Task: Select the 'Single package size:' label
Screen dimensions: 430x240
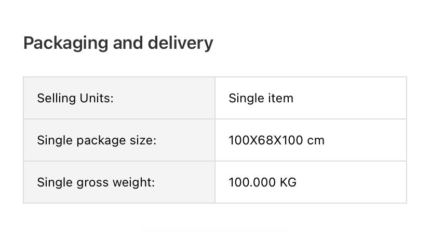Action: click(x=97, y=140)
